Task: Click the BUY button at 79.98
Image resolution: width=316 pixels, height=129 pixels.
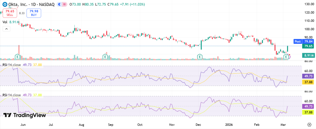Action: 33,13
